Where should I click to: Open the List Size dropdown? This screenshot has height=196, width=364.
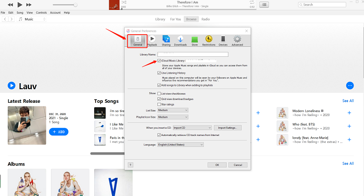click(x=173, y=110)
